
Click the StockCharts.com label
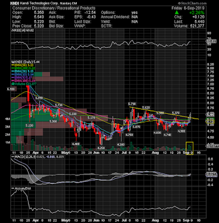(192, 3)
